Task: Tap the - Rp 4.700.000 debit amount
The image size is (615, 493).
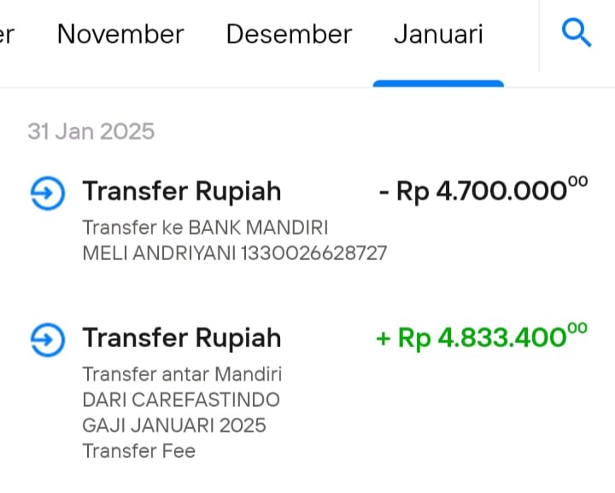Action: 483,189
